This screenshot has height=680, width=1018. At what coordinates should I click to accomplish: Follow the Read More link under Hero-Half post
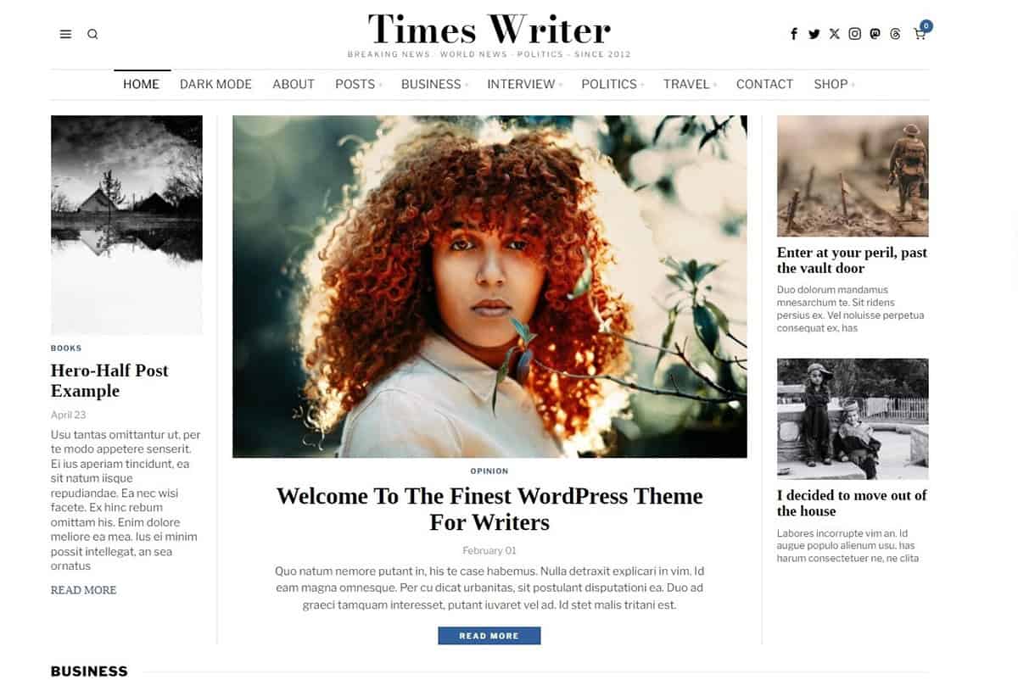(x=84, y=590)
